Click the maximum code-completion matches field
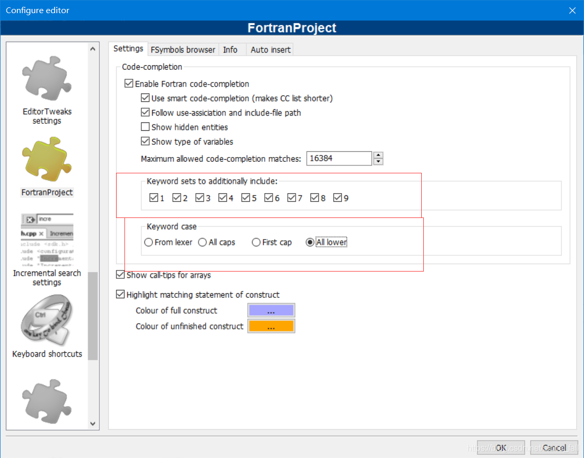Image resolution: width=584 pixels, height=458 pixels. tap(339, 158)
